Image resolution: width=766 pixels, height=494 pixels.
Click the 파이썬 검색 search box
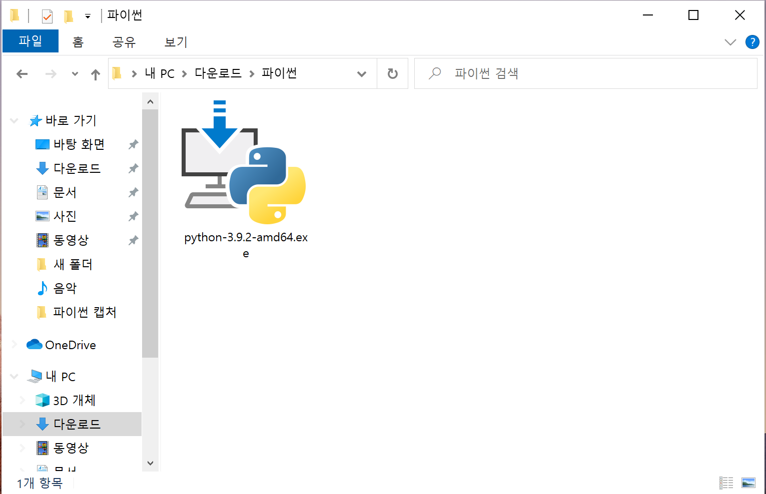(585, 73)
